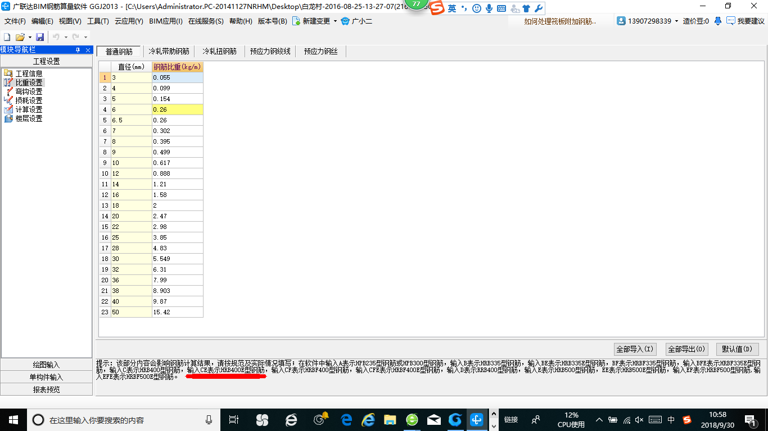This screenshot has height=431, width=768.
Task: Open the 云应用(Y) menu
Action: point(129,21)
